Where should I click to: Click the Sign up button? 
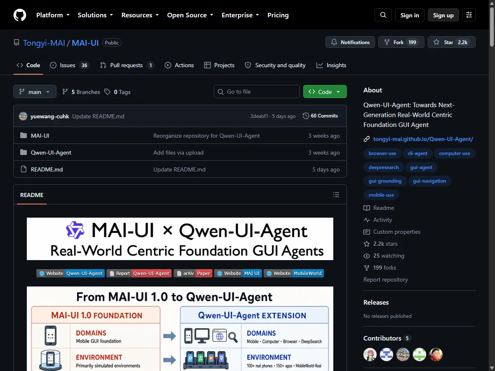pyautogui.click(x=443, y=15)
